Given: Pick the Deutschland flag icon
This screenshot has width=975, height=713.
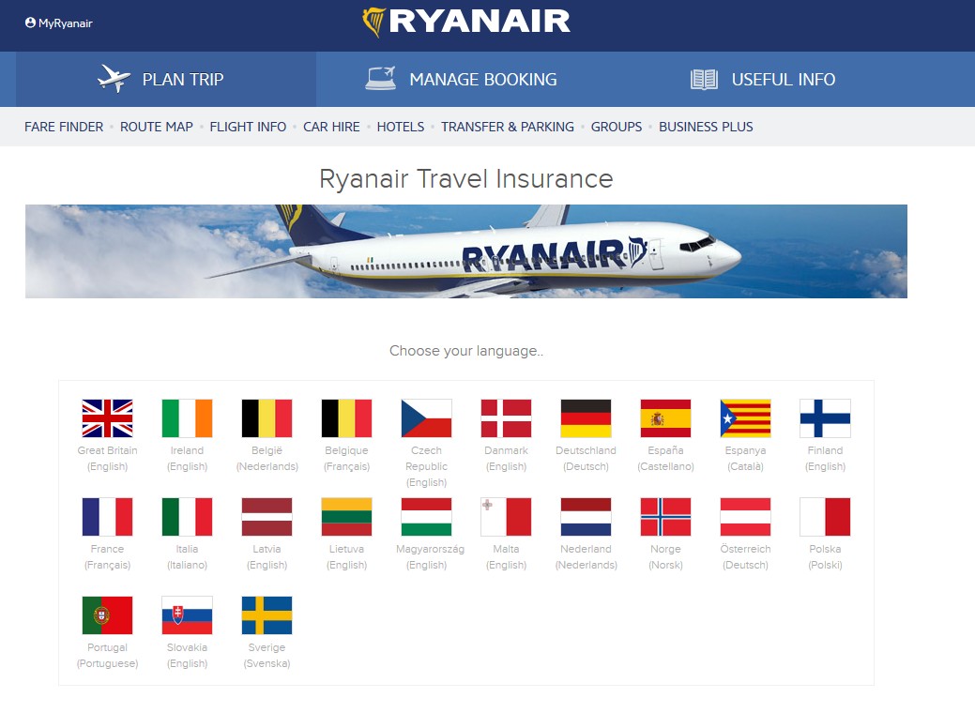Looking at the screenshot, I should coord(586,418).
